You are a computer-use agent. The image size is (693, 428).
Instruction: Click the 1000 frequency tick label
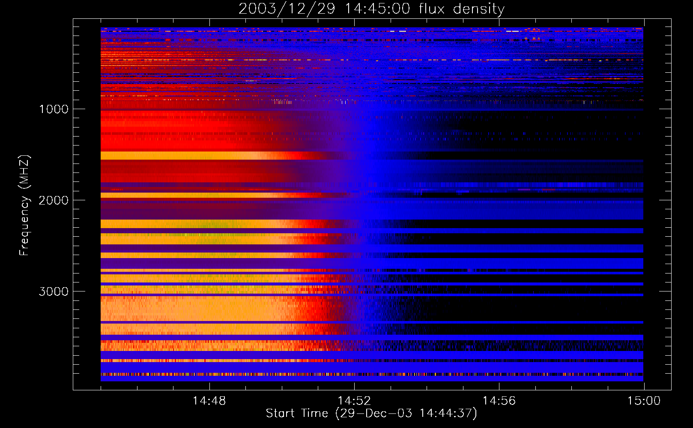coord(54,109)
